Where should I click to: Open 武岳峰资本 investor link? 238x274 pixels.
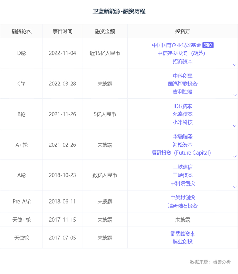(x=183, y=233)
